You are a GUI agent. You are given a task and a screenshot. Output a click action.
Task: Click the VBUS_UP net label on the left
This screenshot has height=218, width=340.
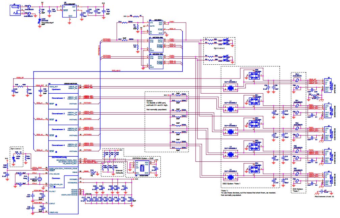(x=20, y=77)
